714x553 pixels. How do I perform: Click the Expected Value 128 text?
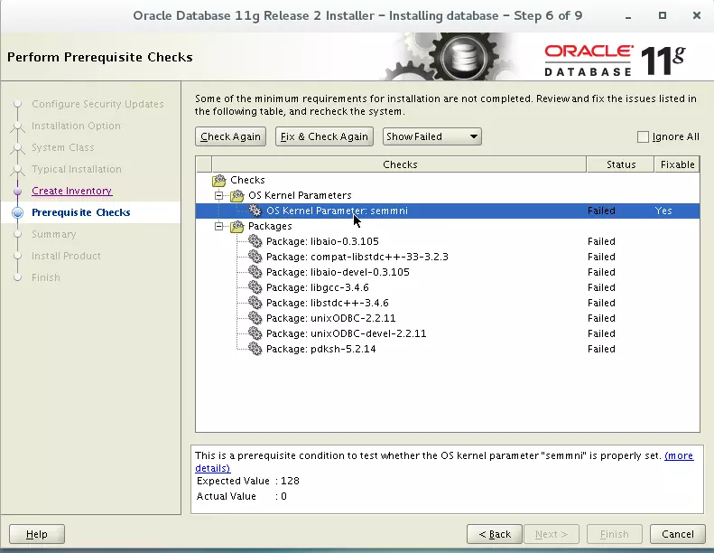247,481
